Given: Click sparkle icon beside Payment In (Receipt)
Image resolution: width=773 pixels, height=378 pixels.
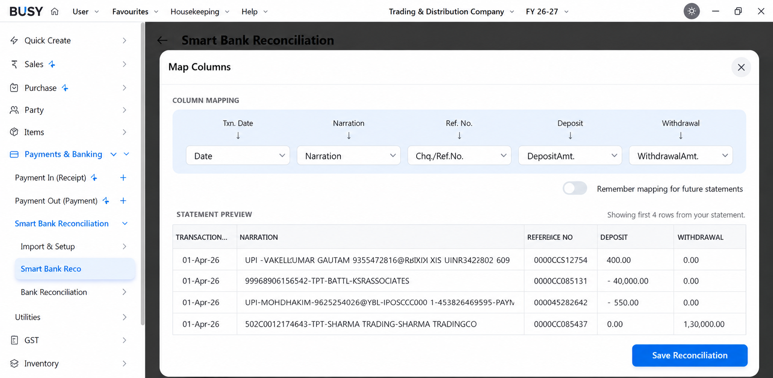Looking at the screenshot, I should click(94, 178).
